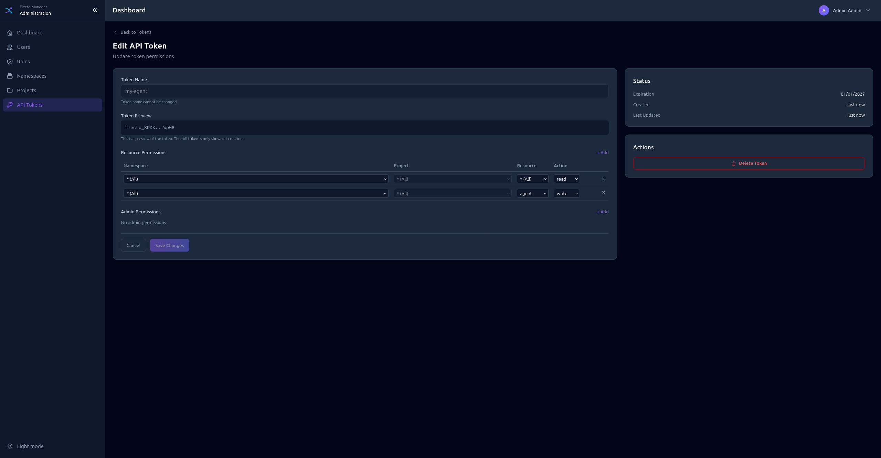The height and width of the screenshot is (458, 881).
Task: Add a new Resource Permission
Action: click(x=602, y=152)
